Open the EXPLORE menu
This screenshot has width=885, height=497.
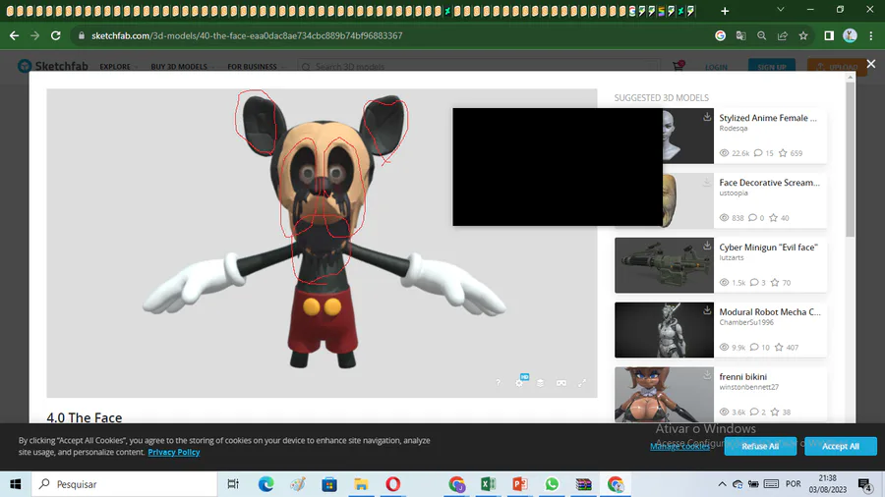point(118,67)
